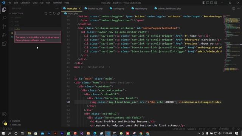Viewport: 242px width, 136px height.
Task: Open WhatsApp from the taskbar
Action: point(69,133)
